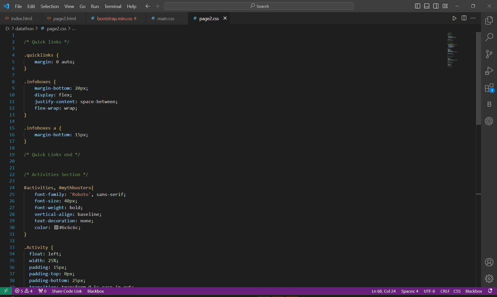Run code using the play button
This screenshot has width=497, height=297.
(x=454, y=18)
